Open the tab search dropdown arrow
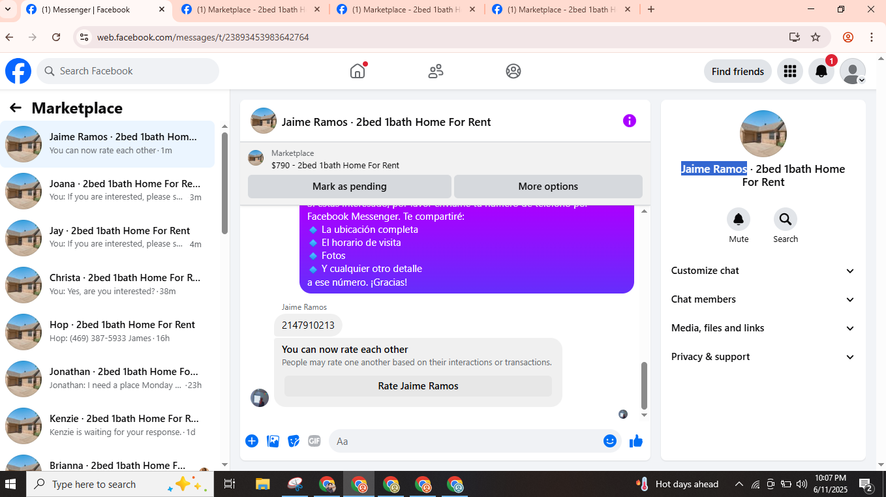Image resolution: width=886 pixels, height=497 pixels. (8, 9)
